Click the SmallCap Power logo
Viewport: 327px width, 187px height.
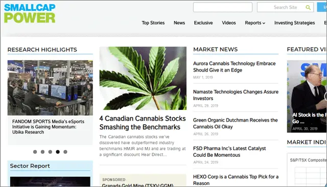pyautogui.click(x=30, y=13)
